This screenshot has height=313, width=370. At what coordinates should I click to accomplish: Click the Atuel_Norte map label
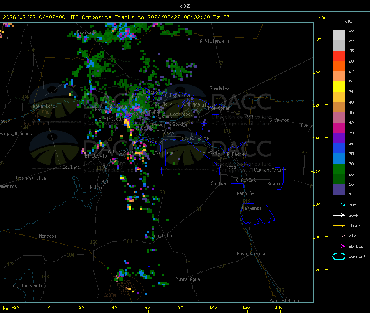pos(195,138)
